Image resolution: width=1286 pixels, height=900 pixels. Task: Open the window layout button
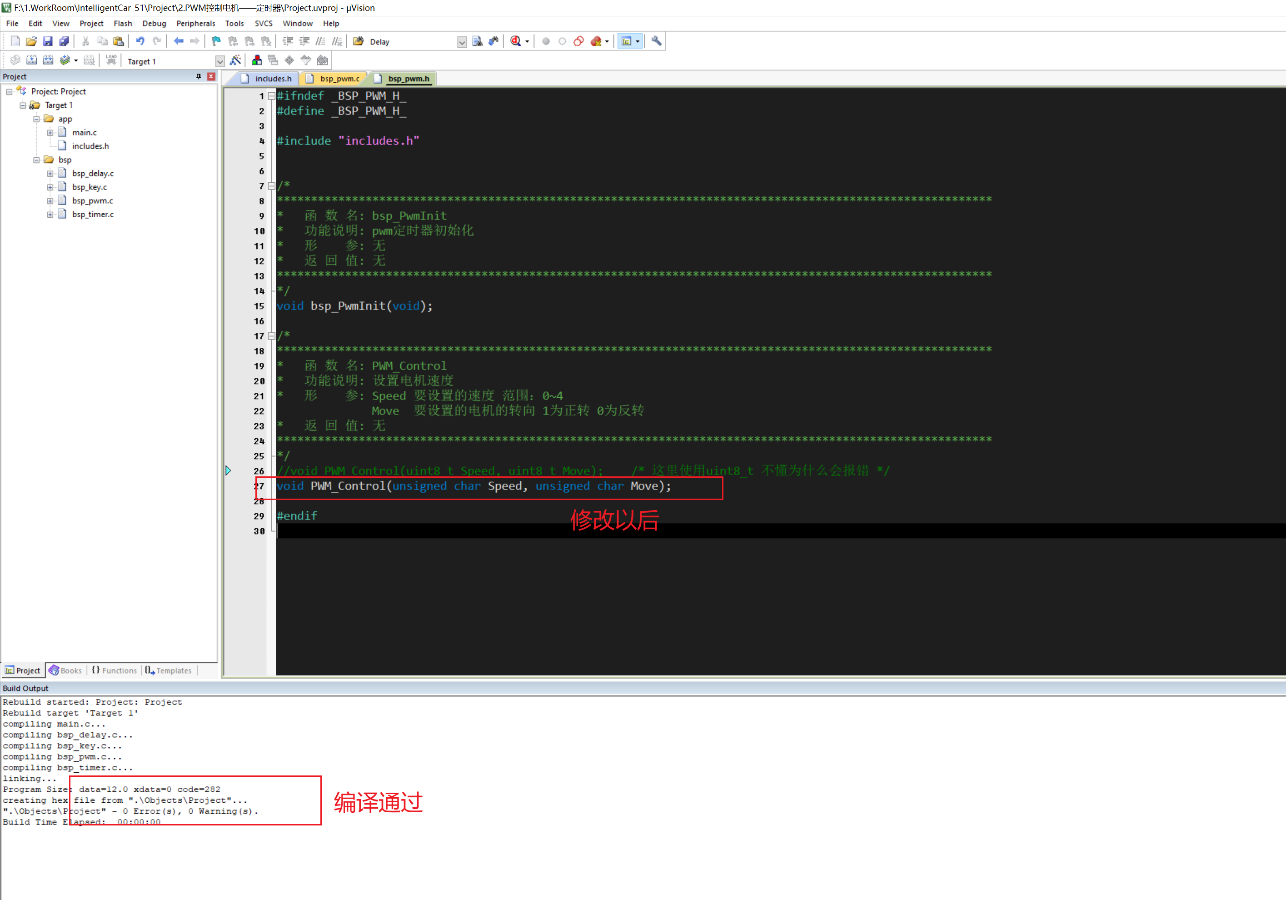point(627,41)
